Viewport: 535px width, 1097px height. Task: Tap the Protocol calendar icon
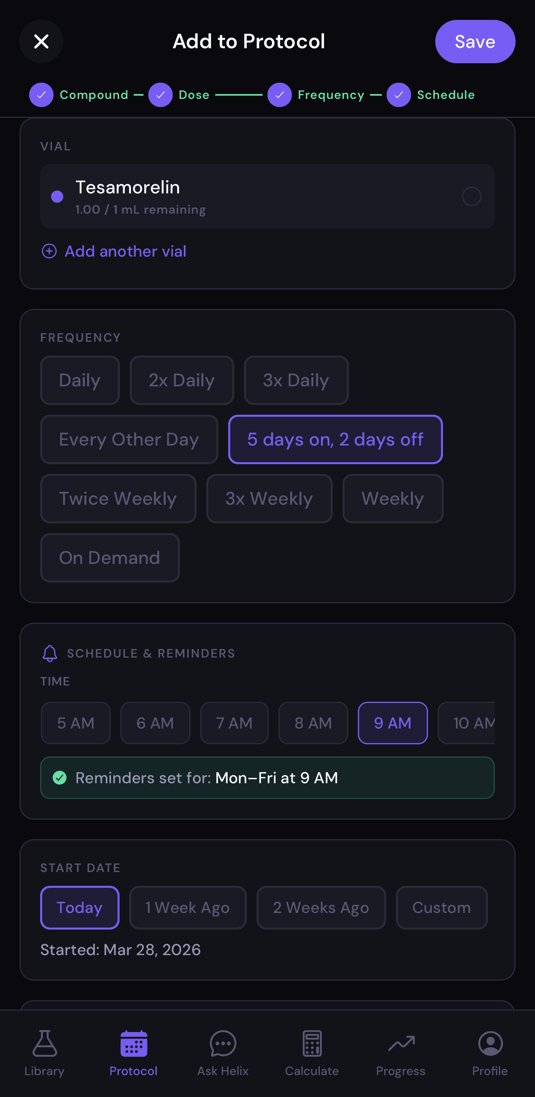coord(134,1044)
